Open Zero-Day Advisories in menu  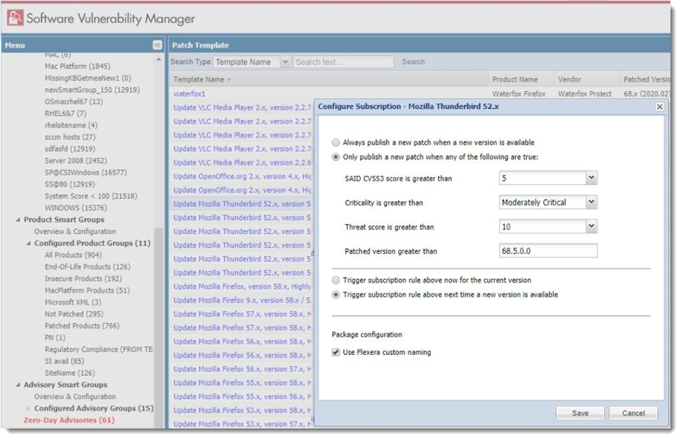click(69, 420)
